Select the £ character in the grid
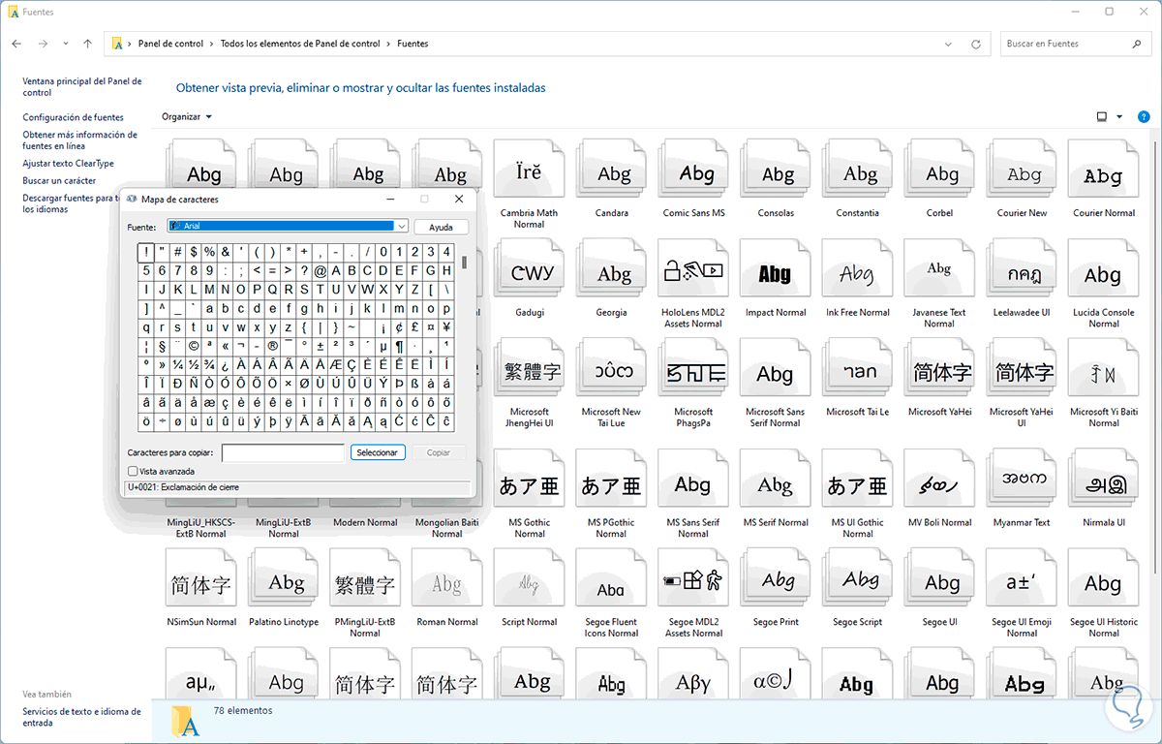1162x744 pixels. pos(414,327)
